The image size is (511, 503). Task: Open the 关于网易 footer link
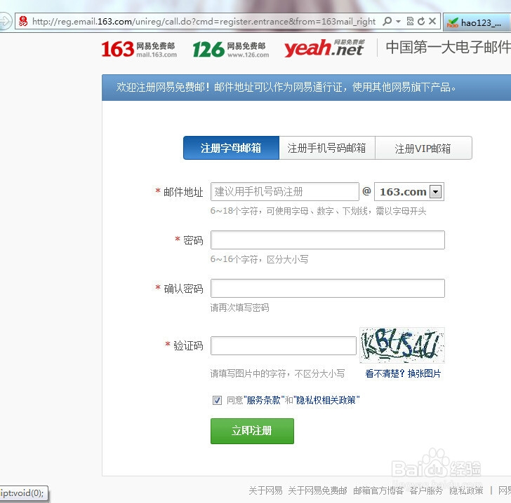265,490
